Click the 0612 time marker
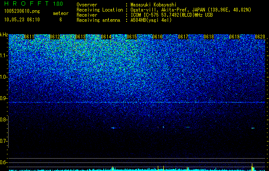 (x=55, y=37)
